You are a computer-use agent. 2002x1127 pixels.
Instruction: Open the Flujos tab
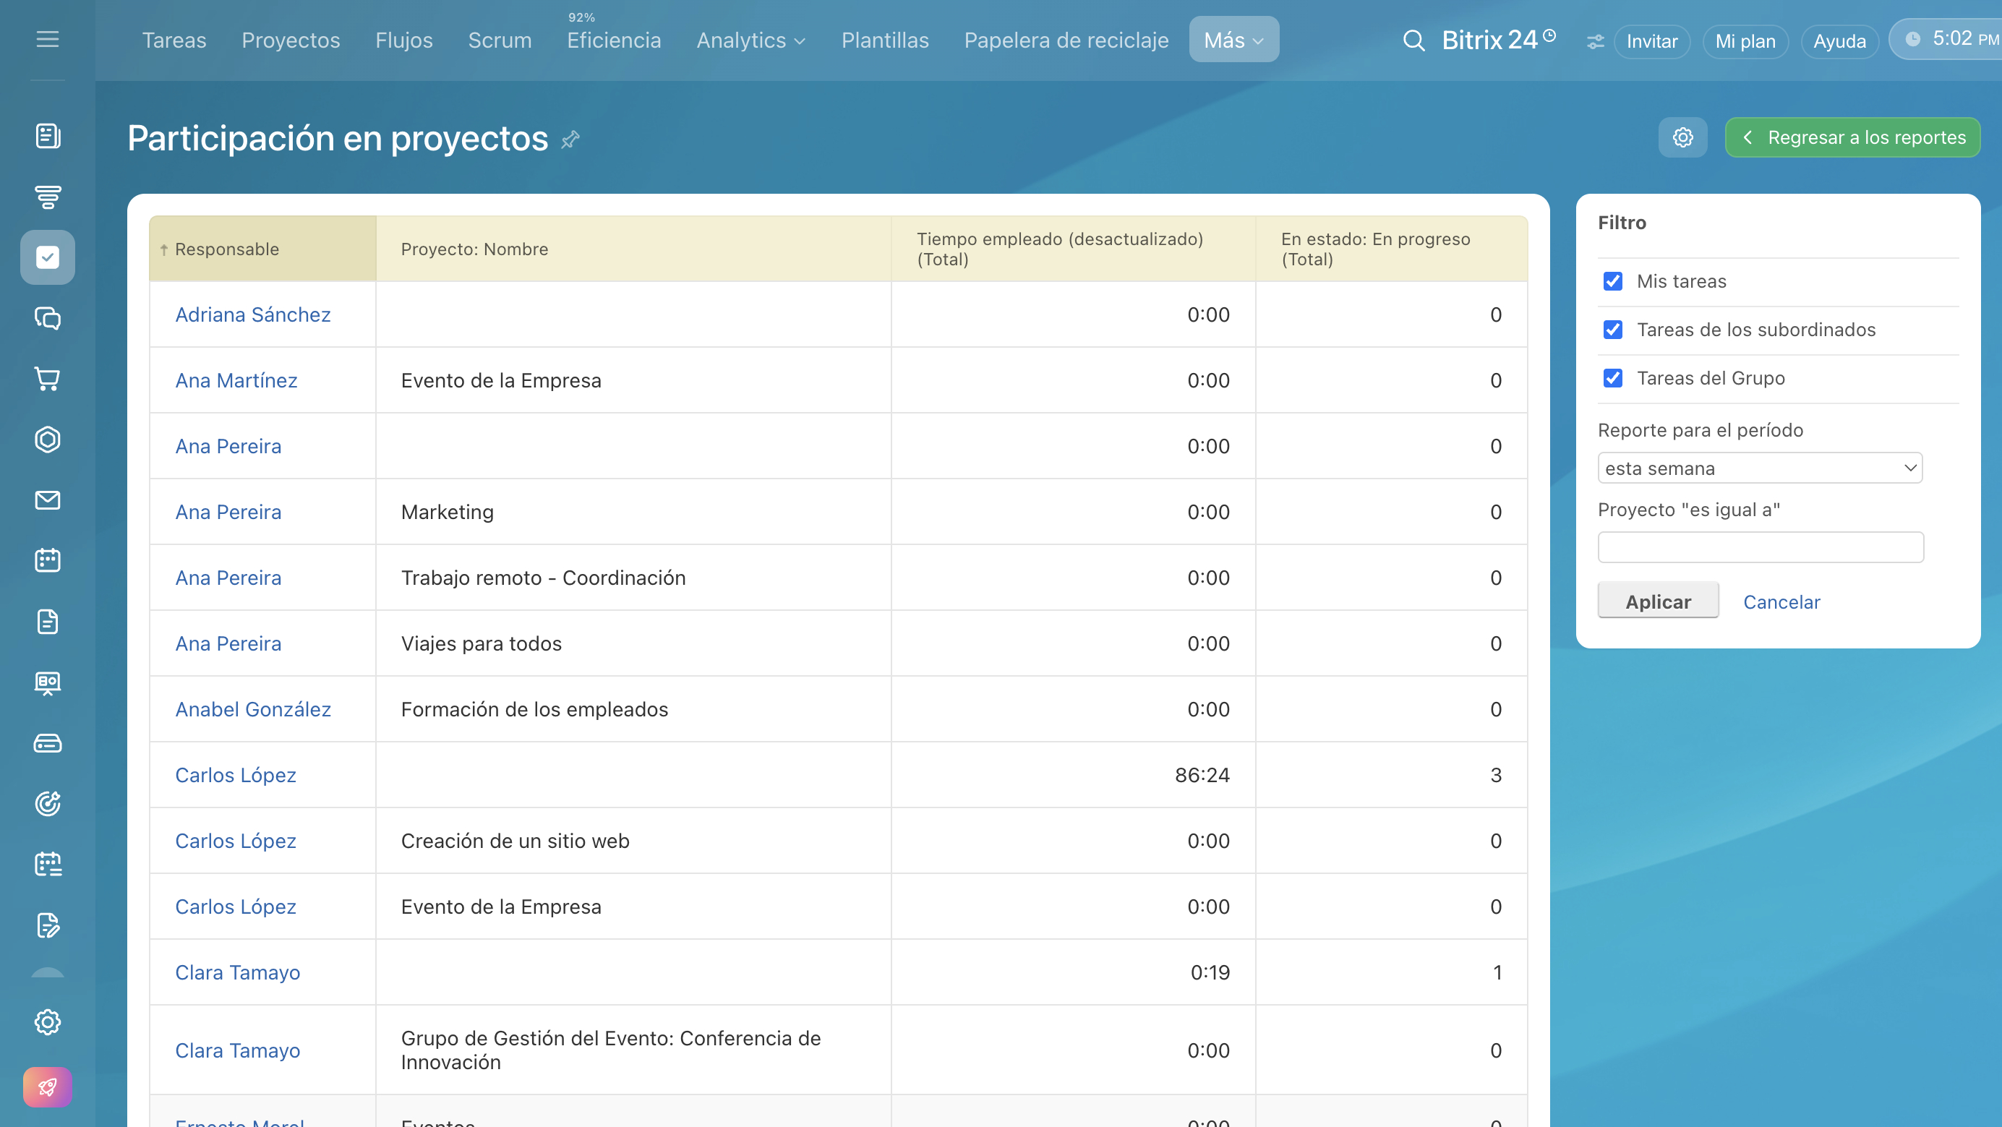[x=404, y=40]
